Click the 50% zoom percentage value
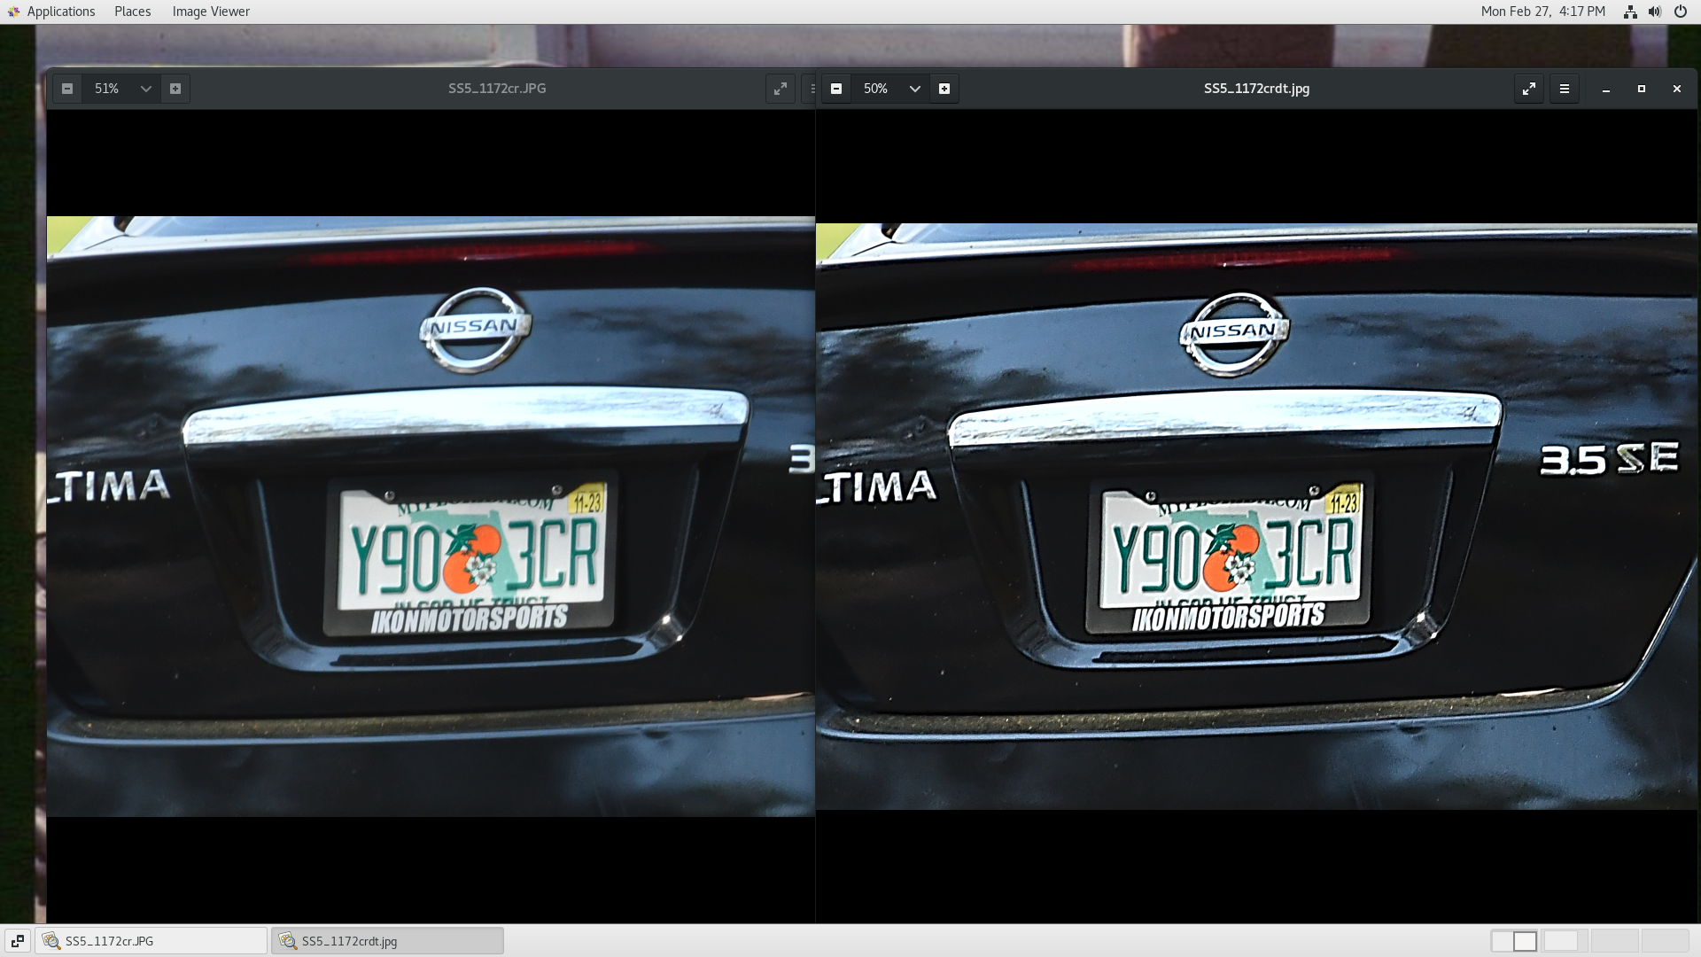This screenshot has width=1701, height=957. point(875,89)
